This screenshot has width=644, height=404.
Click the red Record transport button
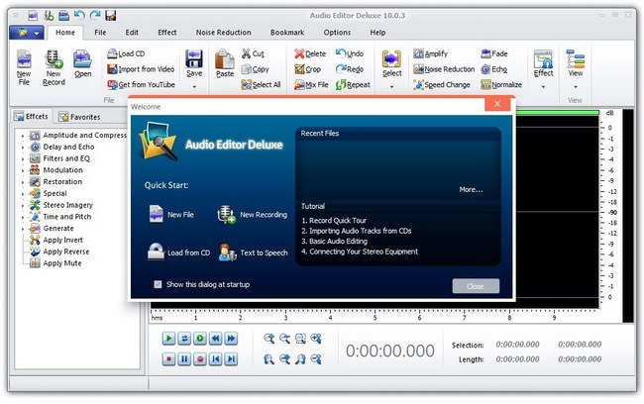click(200, 359)
